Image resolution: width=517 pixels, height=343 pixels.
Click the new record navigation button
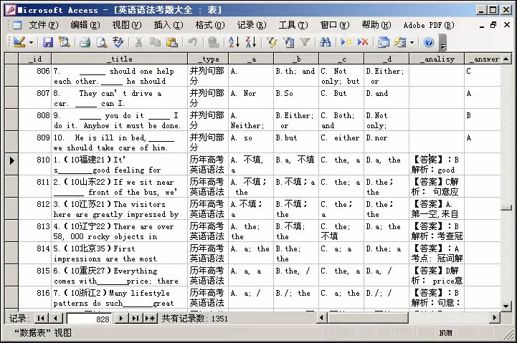coord(151,319)
